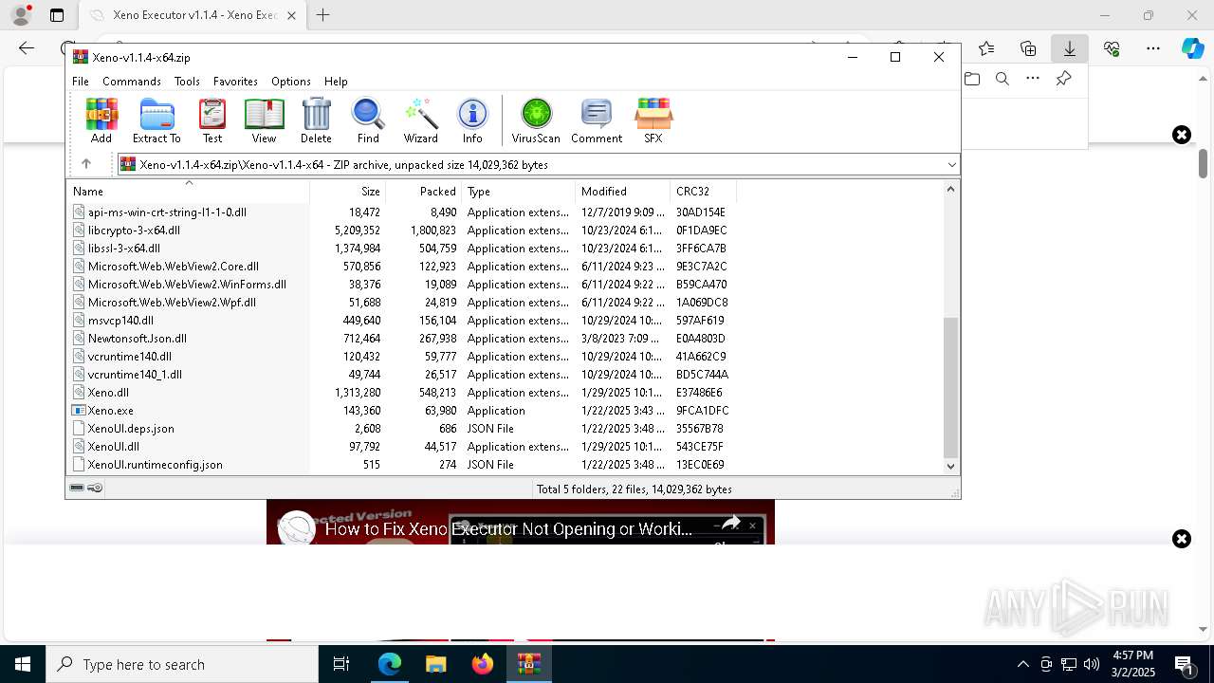Click the file list scrollbar thumb
This screenshot has height=683, width=1214.
[951, 387]
